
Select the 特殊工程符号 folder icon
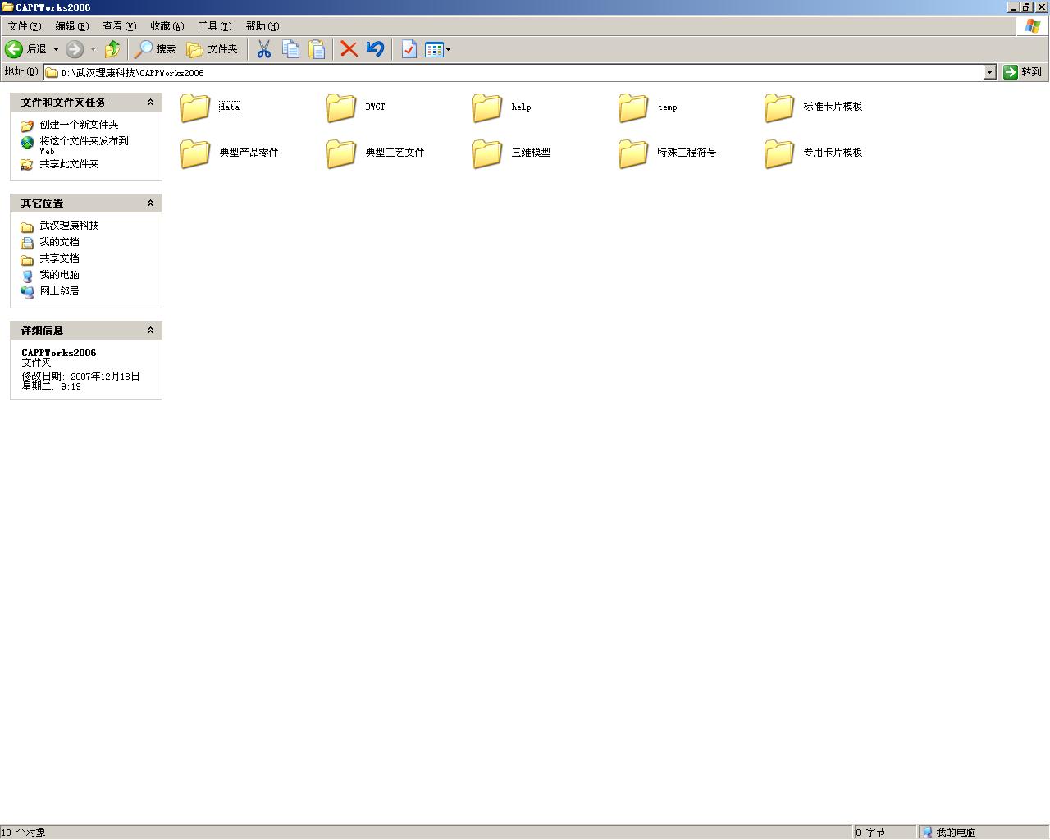coord(633,153)
